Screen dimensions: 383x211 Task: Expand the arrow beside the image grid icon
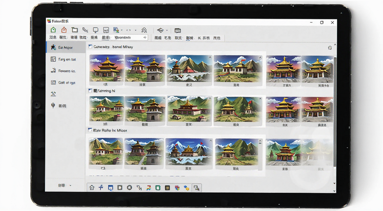(x=122, y=30)
